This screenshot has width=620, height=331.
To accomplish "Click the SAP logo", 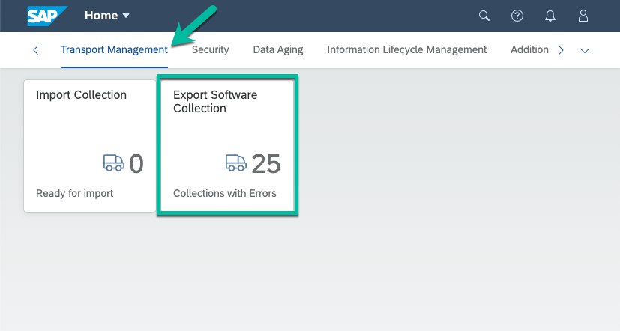I will click(46, 16).
